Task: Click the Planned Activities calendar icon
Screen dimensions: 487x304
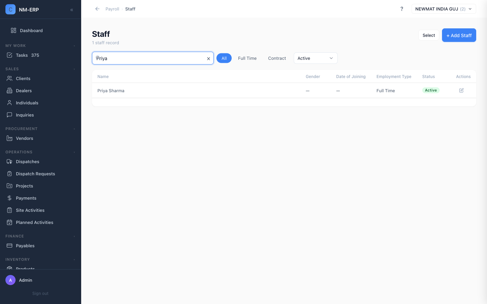Action: click(x=9, y=222)
